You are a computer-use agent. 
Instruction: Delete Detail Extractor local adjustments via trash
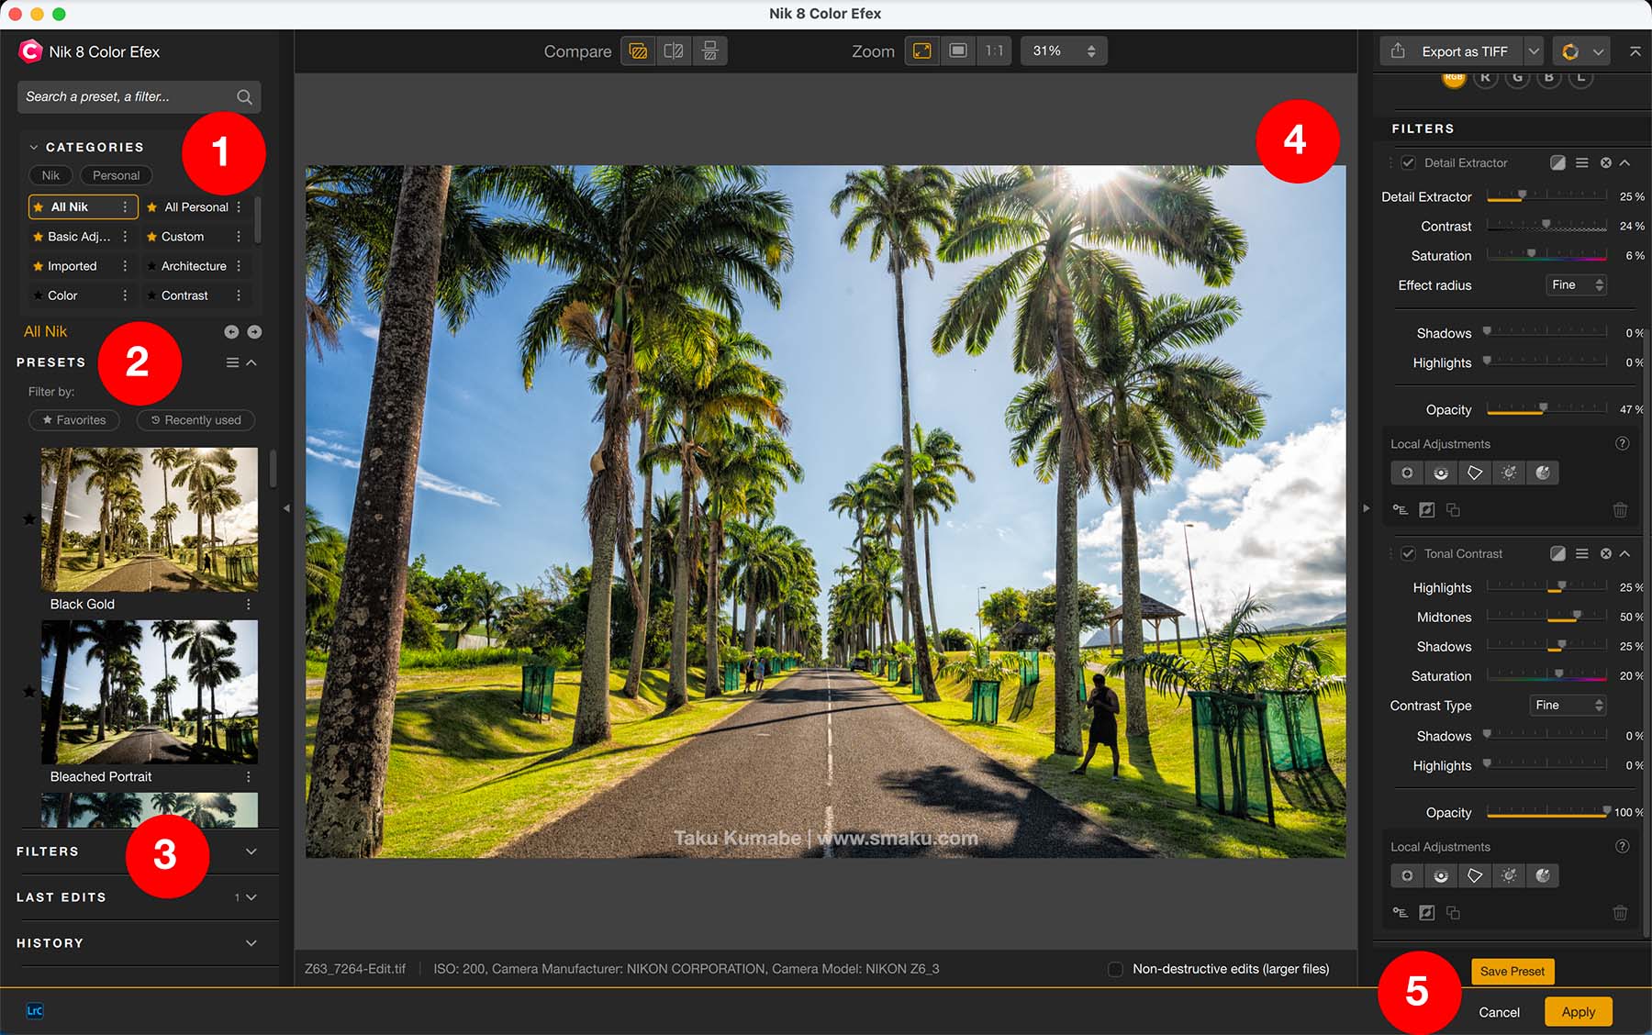pos(1620,510)
